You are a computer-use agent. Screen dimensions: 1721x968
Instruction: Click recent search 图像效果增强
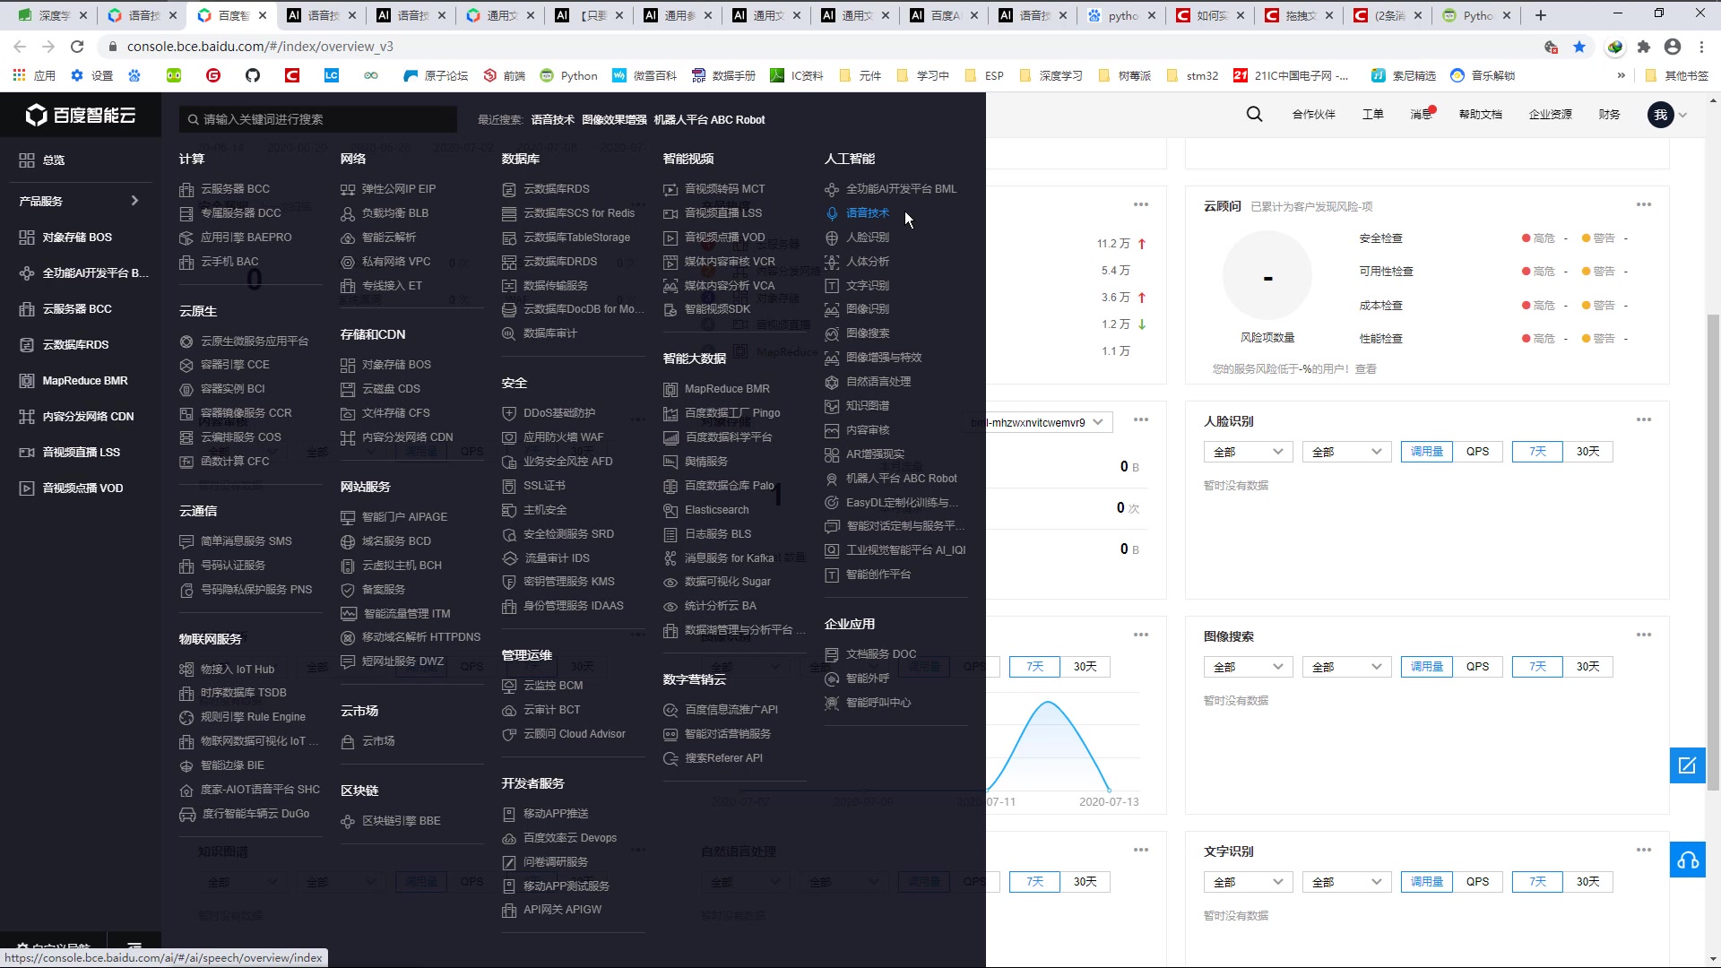[614, 119]
